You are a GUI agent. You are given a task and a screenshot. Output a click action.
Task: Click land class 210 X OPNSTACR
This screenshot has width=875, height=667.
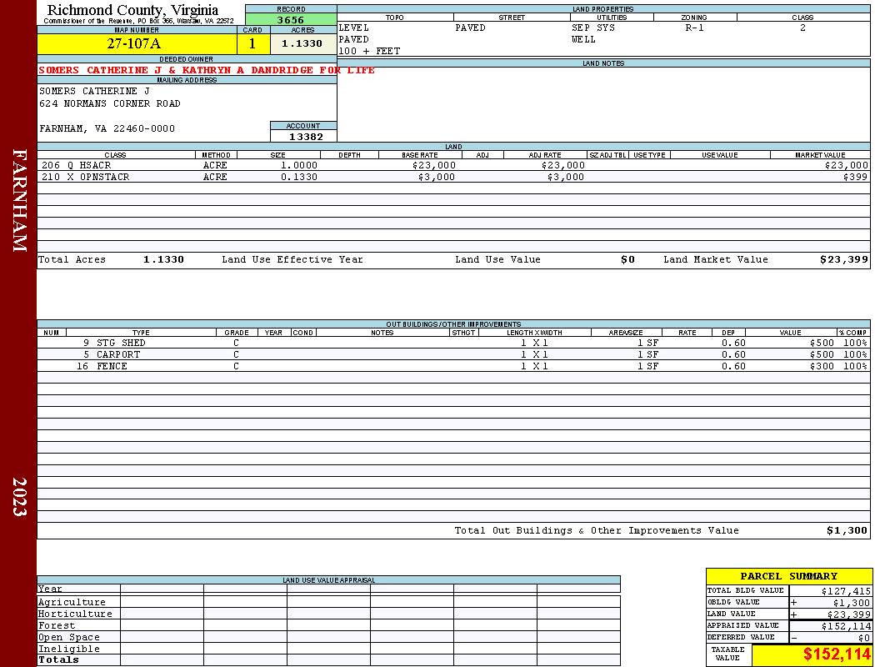[x=85, y=177]
